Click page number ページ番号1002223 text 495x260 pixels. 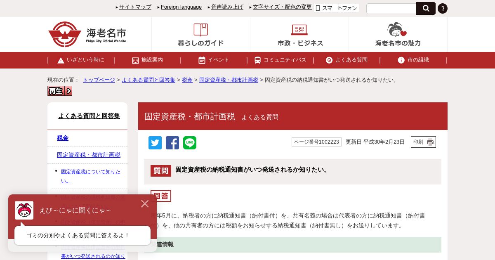coord(316,142)
